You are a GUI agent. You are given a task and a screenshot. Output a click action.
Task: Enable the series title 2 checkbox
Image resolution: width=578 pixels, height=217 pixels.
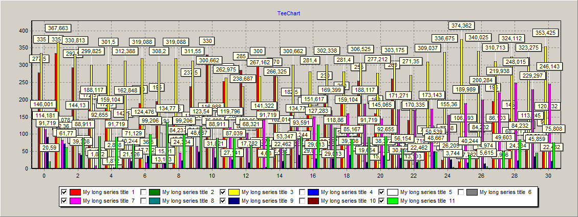click(x=143, y=192)
